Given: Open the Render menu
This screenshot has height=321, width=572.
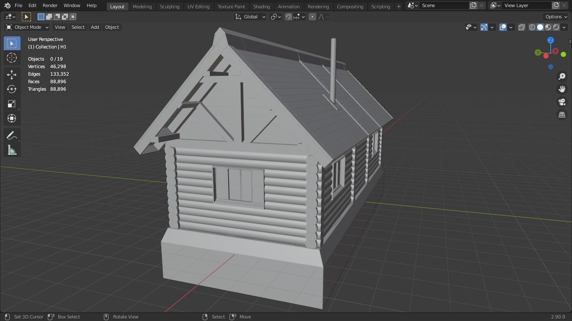Looking at the screenshot, I should pos(50,5).
